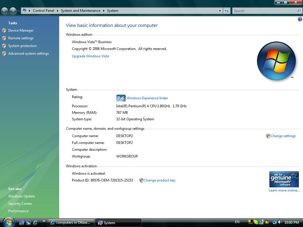Image resolution: width=303 pixels, height=227 pixels.
Task: Open the Windows Start orb
Action: [9, 222]
